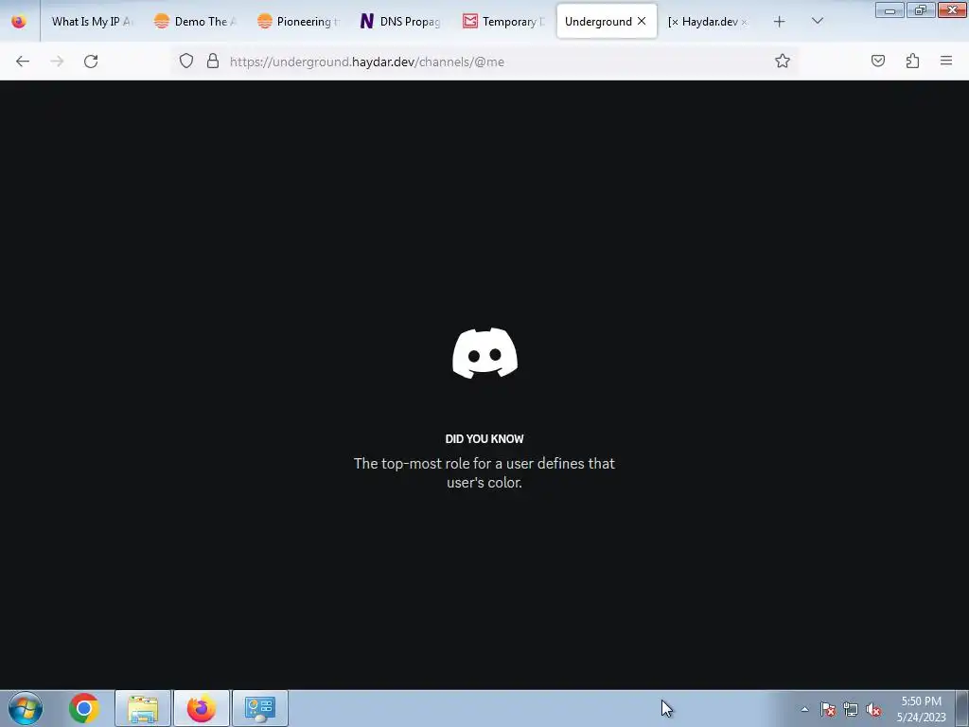Show hidden tray icons arrow
This screenshot has height=727, width=969.
click(x=804, y=709)
